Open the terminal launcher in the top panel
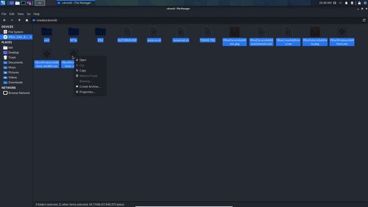 coord(23,3)
